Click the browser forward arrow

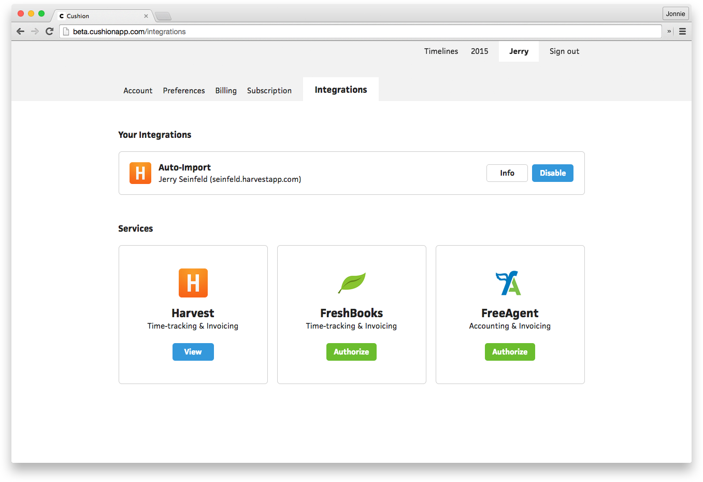(x=35, y=31)
